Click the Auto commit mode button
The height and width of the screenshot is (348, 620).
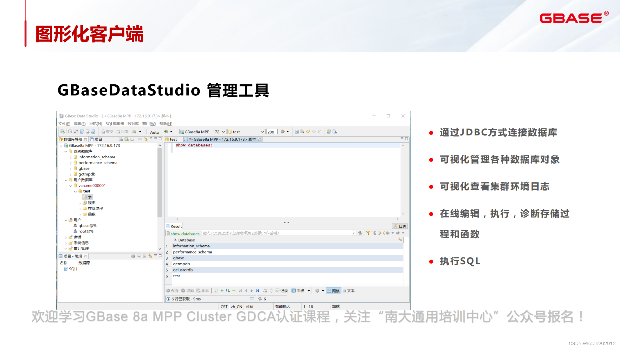[154, 132]
